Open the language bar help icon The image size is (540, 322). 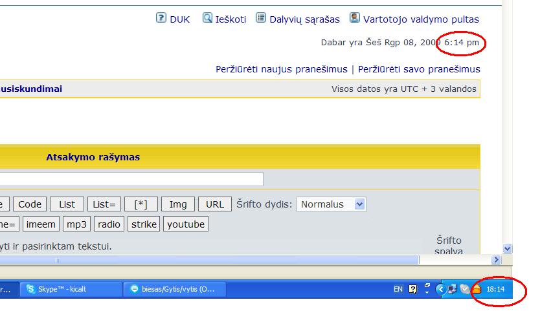413,289
